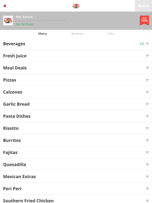The width and height of the screenshot is (152, 203).
Task: Click the Not Yet Rated text
Action: point(24,24)
